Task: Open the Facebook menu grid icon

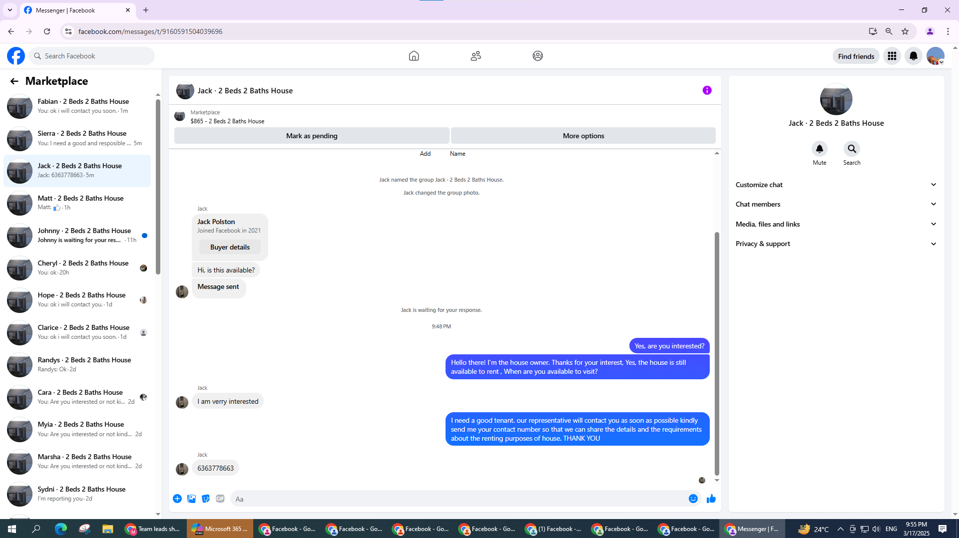Action: [892, 56]
